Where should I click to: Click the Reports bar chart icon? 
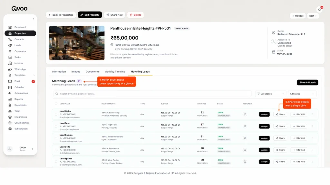(x=10, y=99)
